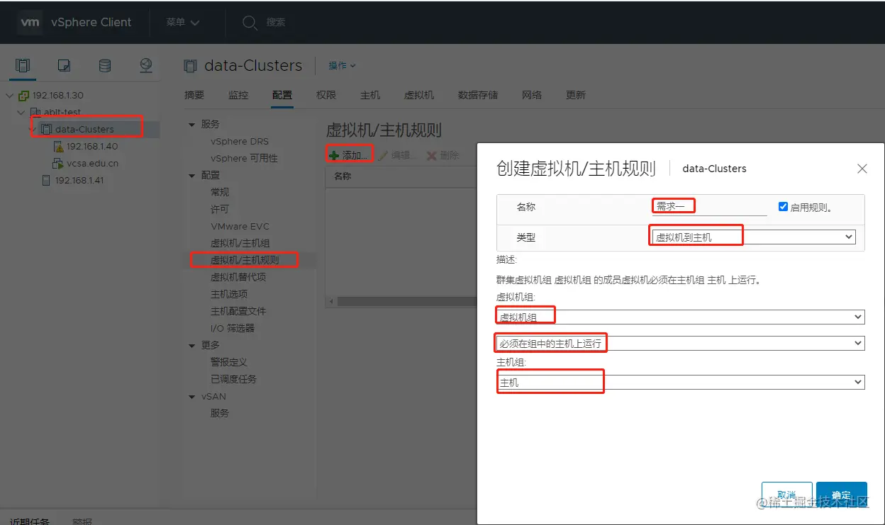
Task: Open 主机选项 page
Action: coord(229,294)
